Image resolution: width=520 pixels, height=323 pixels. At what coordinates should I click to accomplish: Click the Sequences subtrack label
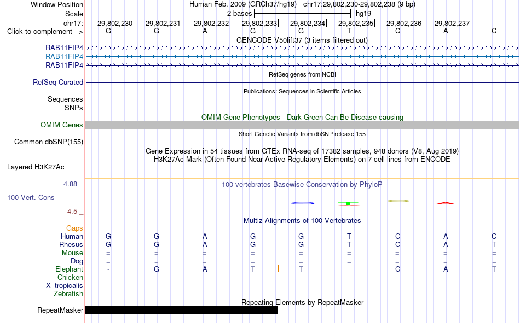(x=65, y=99)
